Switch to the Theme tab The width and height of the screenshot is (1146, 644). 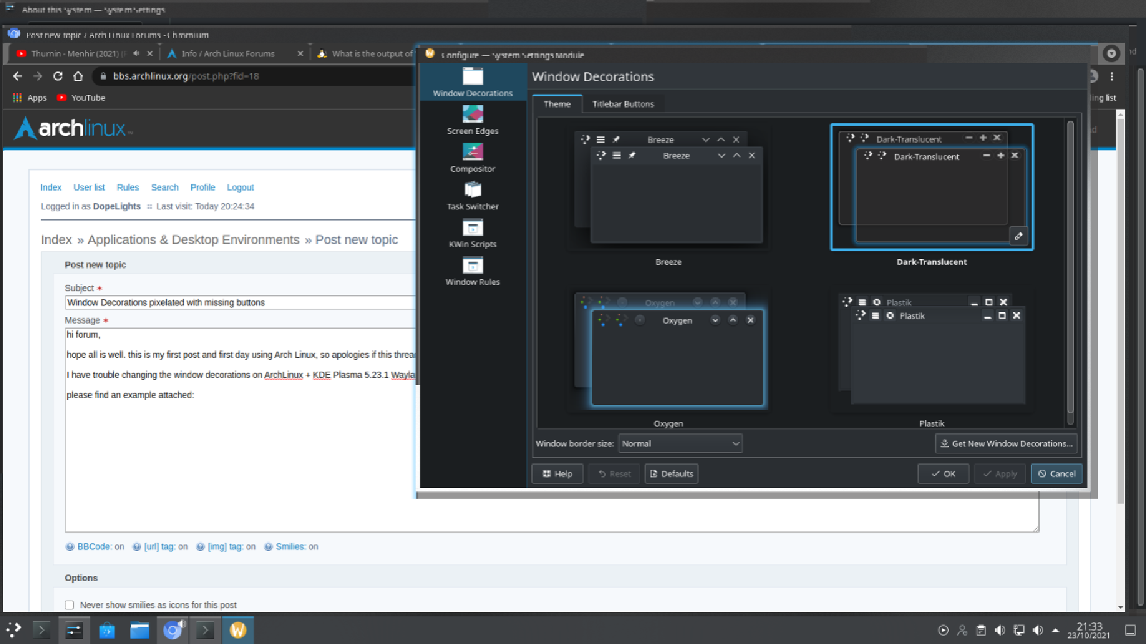557,104
